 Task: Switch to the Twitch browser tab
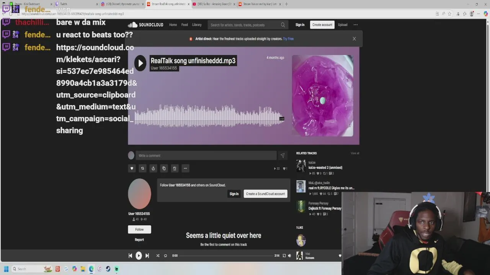click(75, 4)
